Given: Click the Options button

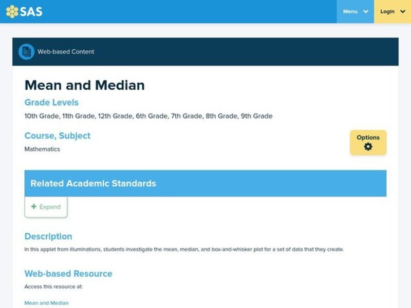Looking at the screenshot, I should click(x=368, y=142).
